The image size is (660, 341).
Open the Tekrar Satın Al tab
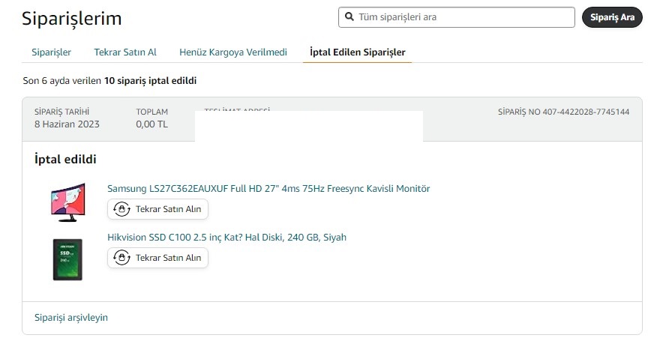(125, 52)
